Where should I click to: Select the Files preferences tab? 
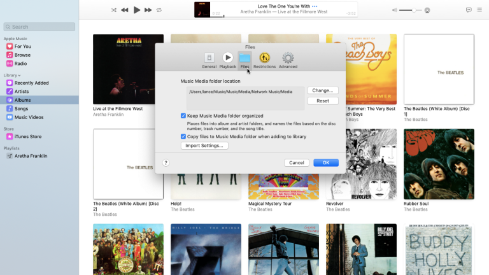pos(244,60)
